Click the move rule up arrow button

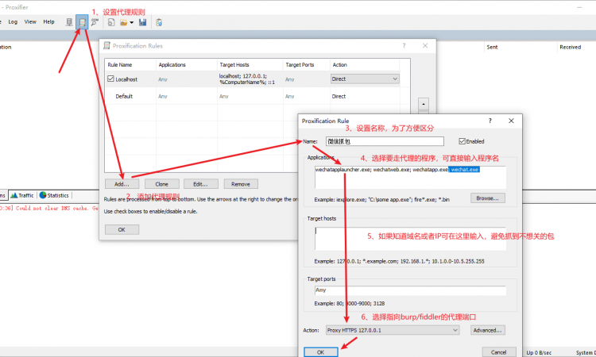point(424,104)
